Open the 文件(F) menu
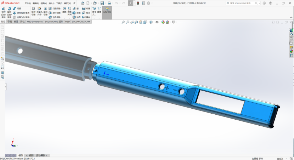294x160 pixels. click(28, 4)
